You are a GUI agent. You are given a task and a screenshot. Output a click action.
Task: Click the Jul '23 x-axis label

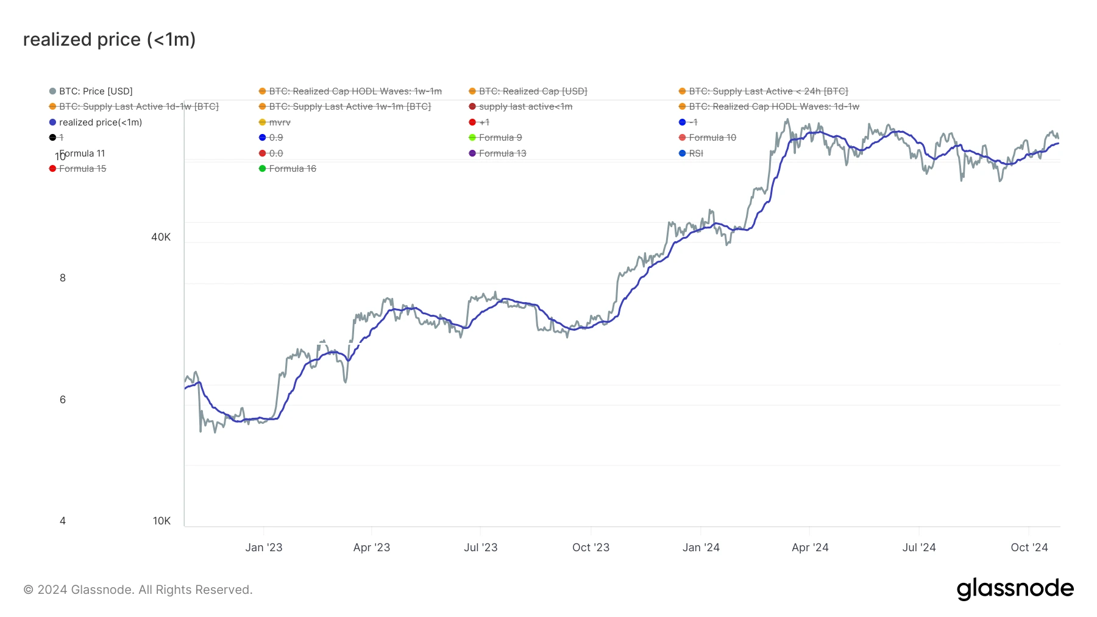coord(481,548)
